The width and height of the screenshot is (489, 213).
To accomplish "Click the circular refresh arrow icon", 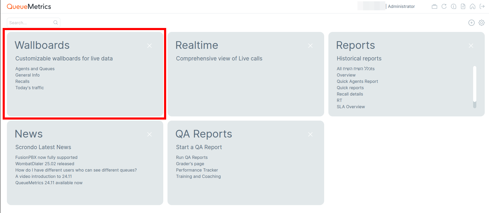I will tap(444, 7).
